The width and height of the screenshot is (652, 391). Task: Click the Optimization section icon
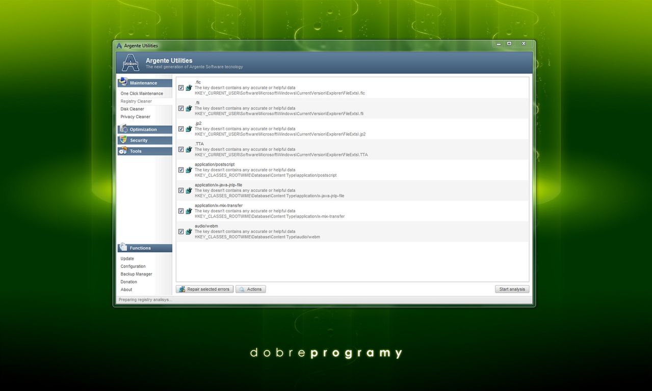click(123, 129)
